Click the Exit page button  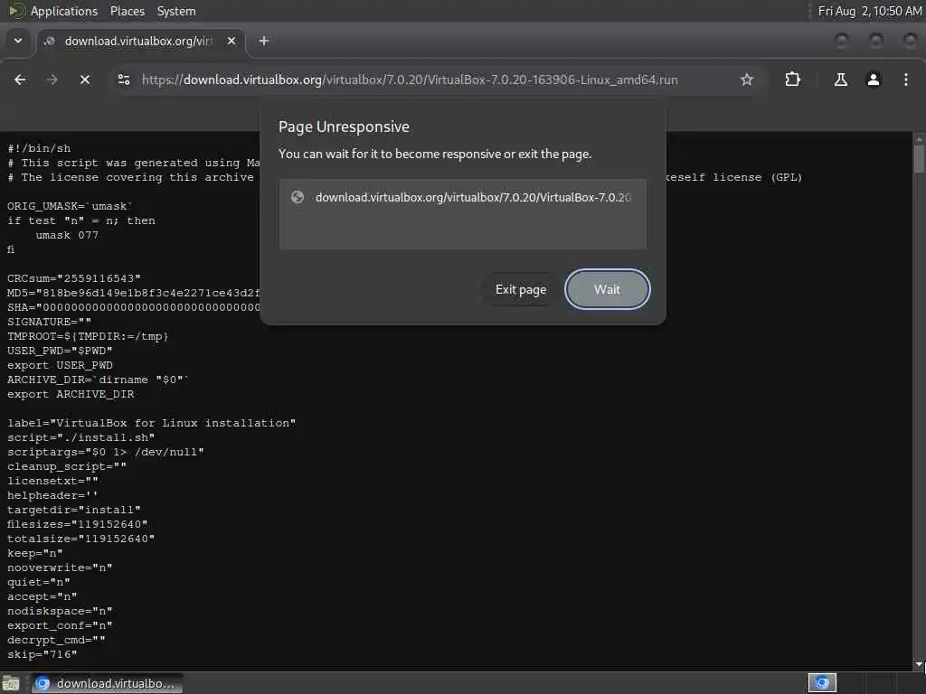pyautogui.click(x=520, y=289)
